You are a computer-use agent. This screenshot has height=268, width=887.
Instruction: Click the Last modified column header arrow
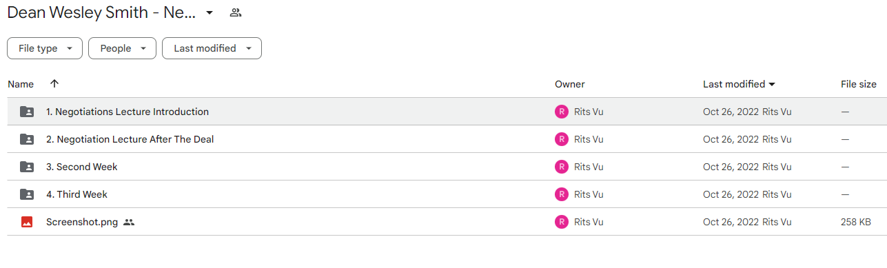pos(772,84)
